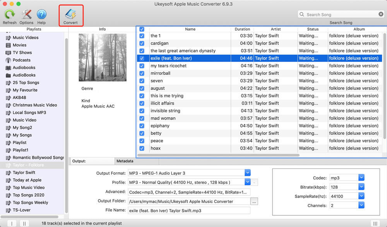Screen dimensions: 387x227
Task: Open the Profile dropdown
Action: [248, 182]
